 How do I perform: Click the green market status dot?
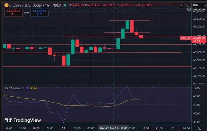point(65,5)
